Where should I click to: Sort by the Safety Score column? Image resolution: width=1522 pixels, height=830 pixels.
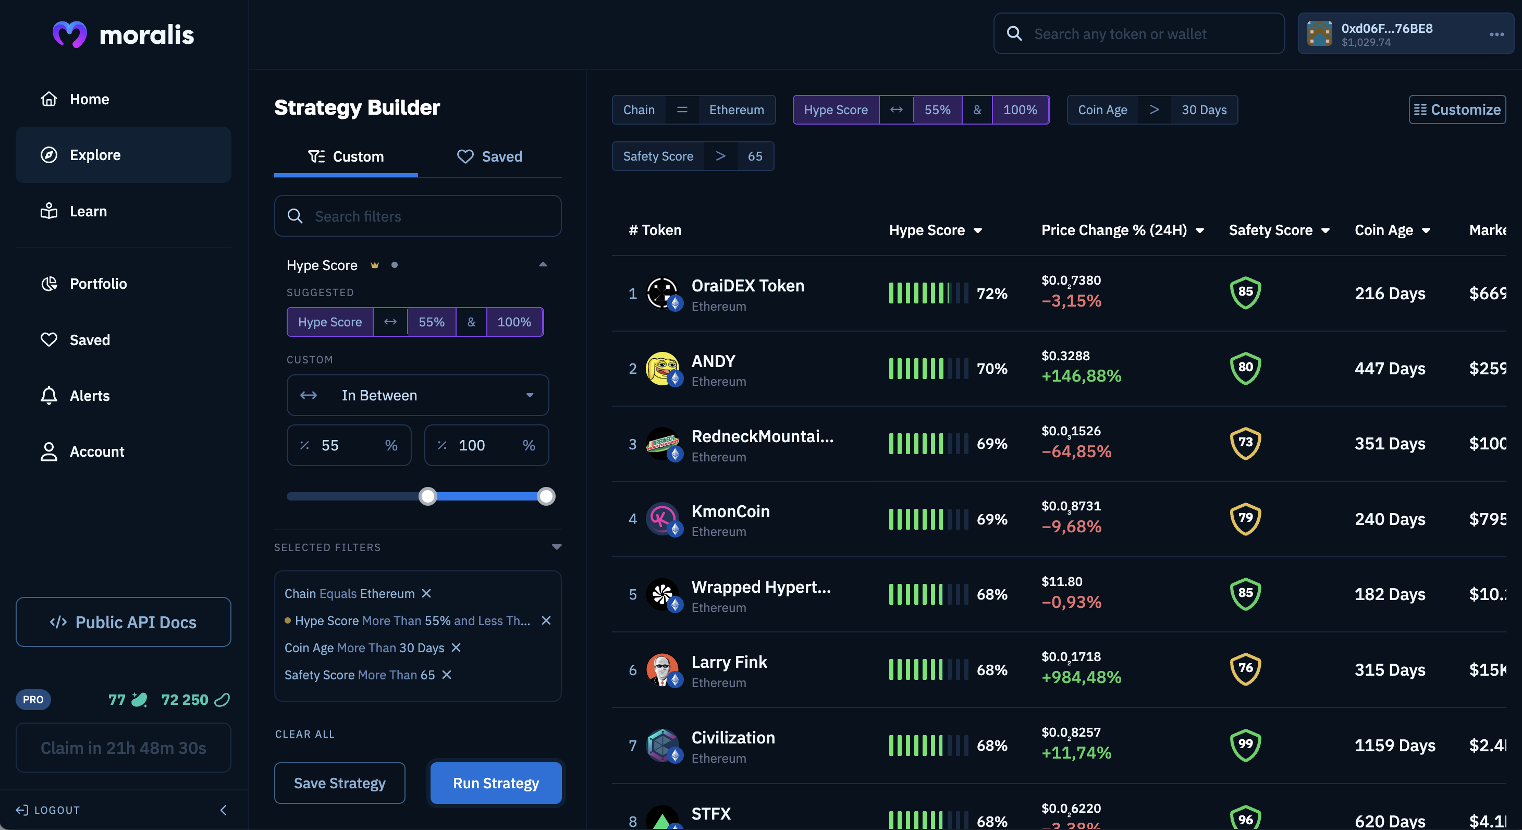1279,230
